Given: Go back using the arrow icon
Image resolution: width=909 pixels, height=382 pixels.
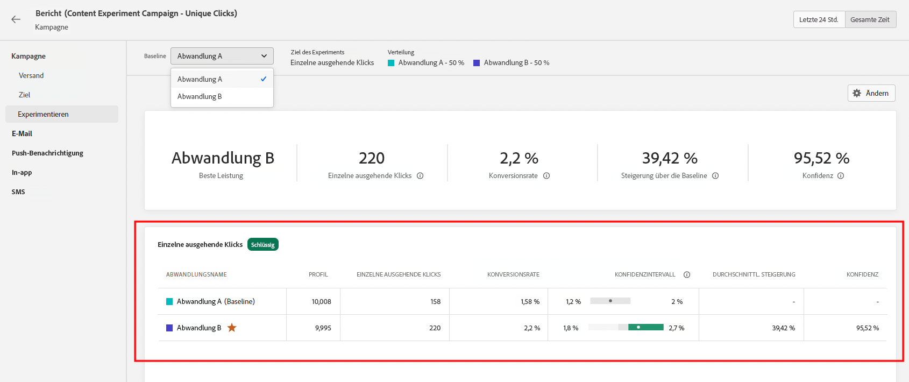Looking at the screenshot, I should 16,19.
